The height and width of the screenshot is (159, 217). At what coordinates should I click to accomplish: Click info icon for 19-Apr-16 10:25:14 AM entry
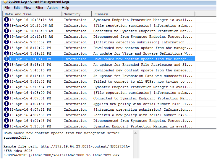[7, 19]
